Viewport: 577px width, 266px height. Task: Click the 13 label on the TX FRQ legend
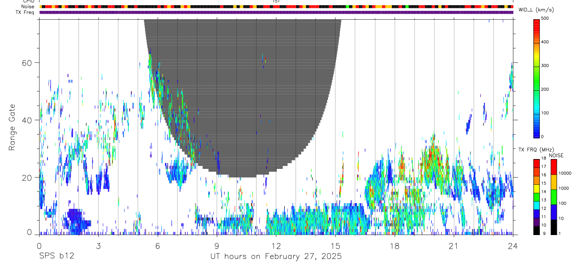click(x=544, y=200)
